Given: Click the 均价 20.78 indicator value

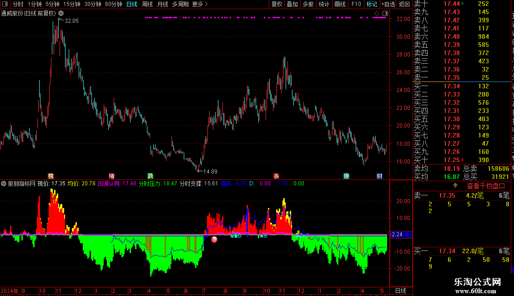Looking at the screenshot, I should (x=81, y=184).
